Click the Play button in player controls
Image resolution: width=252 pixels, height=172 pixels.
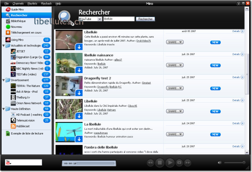coord(170,163)
